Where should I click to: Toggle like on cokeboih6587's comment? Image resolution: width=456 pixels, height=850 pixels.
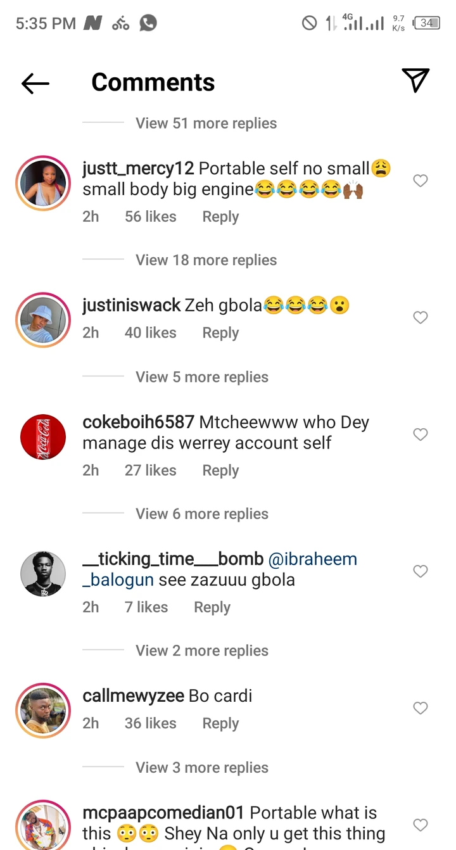pyautogui.click(x=421, y=435)
